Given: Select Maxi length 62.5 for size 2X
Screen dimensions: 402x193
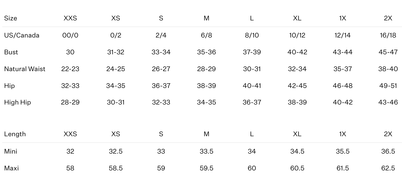Looking at the screenshot, I should (x=388, y=168).
